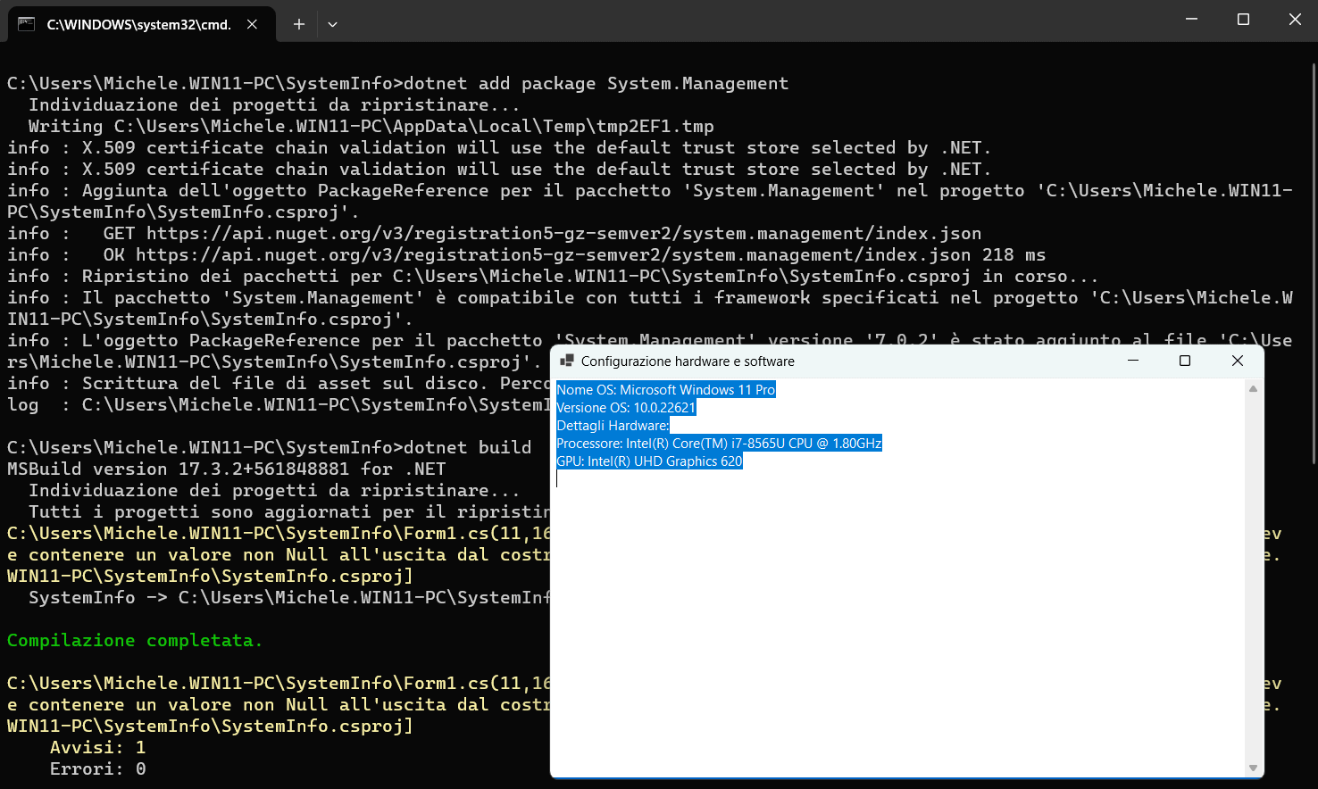Close the Configurazione hardware e software window
The width and height of the screenshot is (1318, 789).
point(1237,361)
